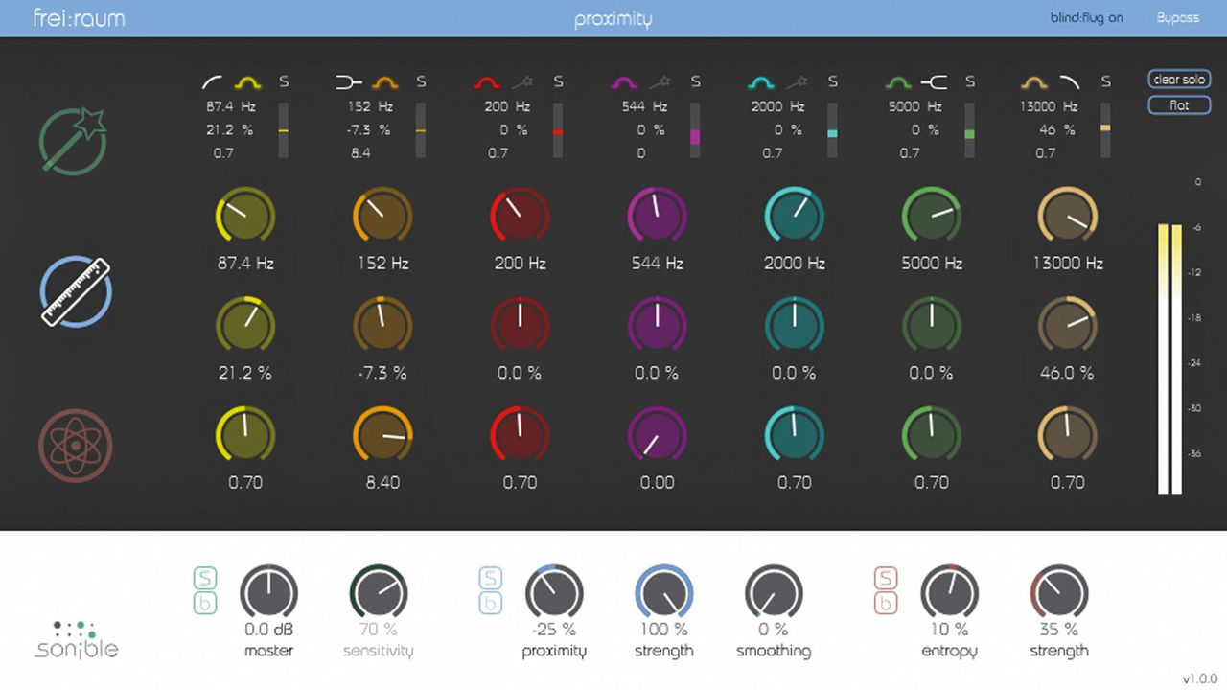
Task: Toggle green 's' button beside master knob
Action: click(205, 578)
